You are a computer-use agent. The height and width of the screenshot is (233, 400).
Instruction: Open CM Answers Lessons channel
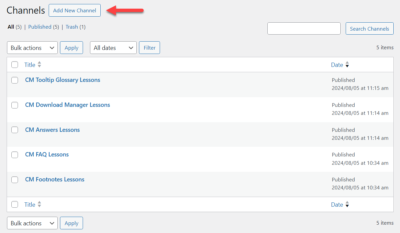pos(53,130)
